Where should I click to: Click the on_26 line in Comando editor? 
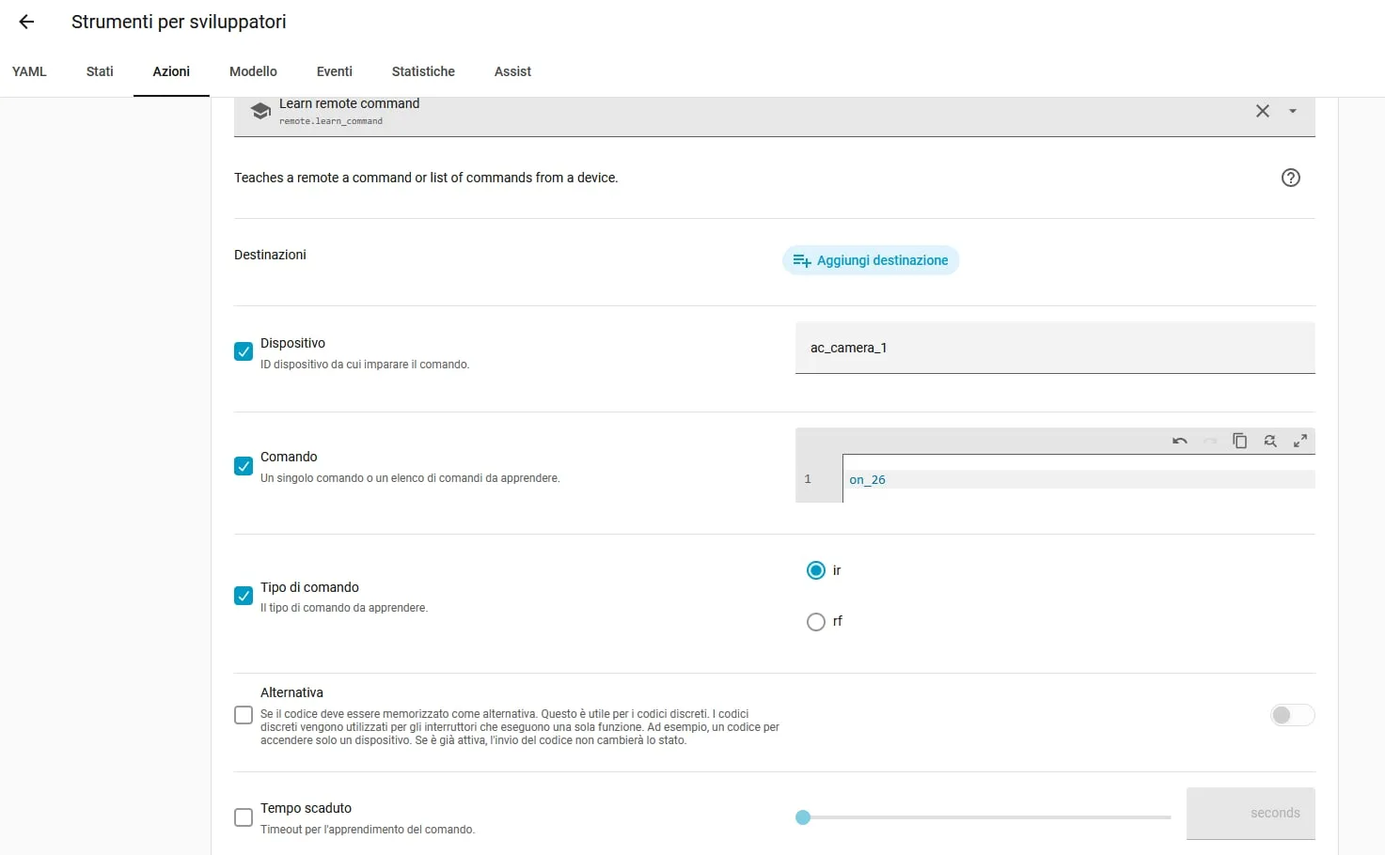pyautogui.click(x=1078, y=479)
